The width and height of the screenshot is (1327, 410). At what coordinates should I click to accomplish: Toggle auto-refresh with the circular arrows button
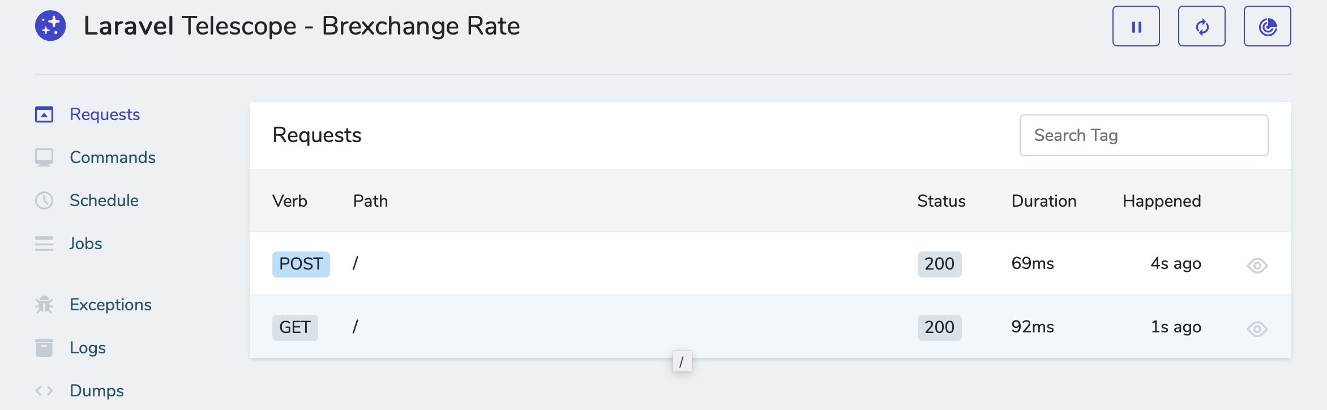pos(1201,27)
